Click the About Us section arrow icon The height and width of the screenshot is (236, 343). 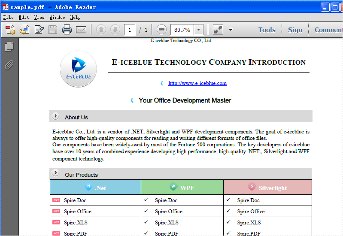click(55, 116)
